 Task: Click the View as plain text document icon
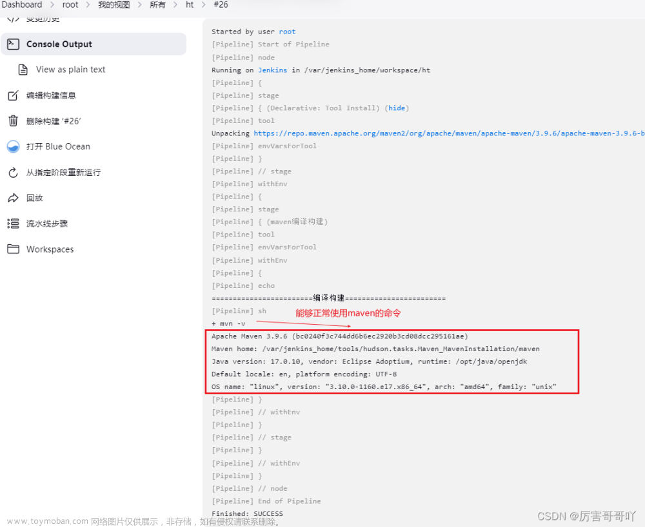[x=23, y=70]
